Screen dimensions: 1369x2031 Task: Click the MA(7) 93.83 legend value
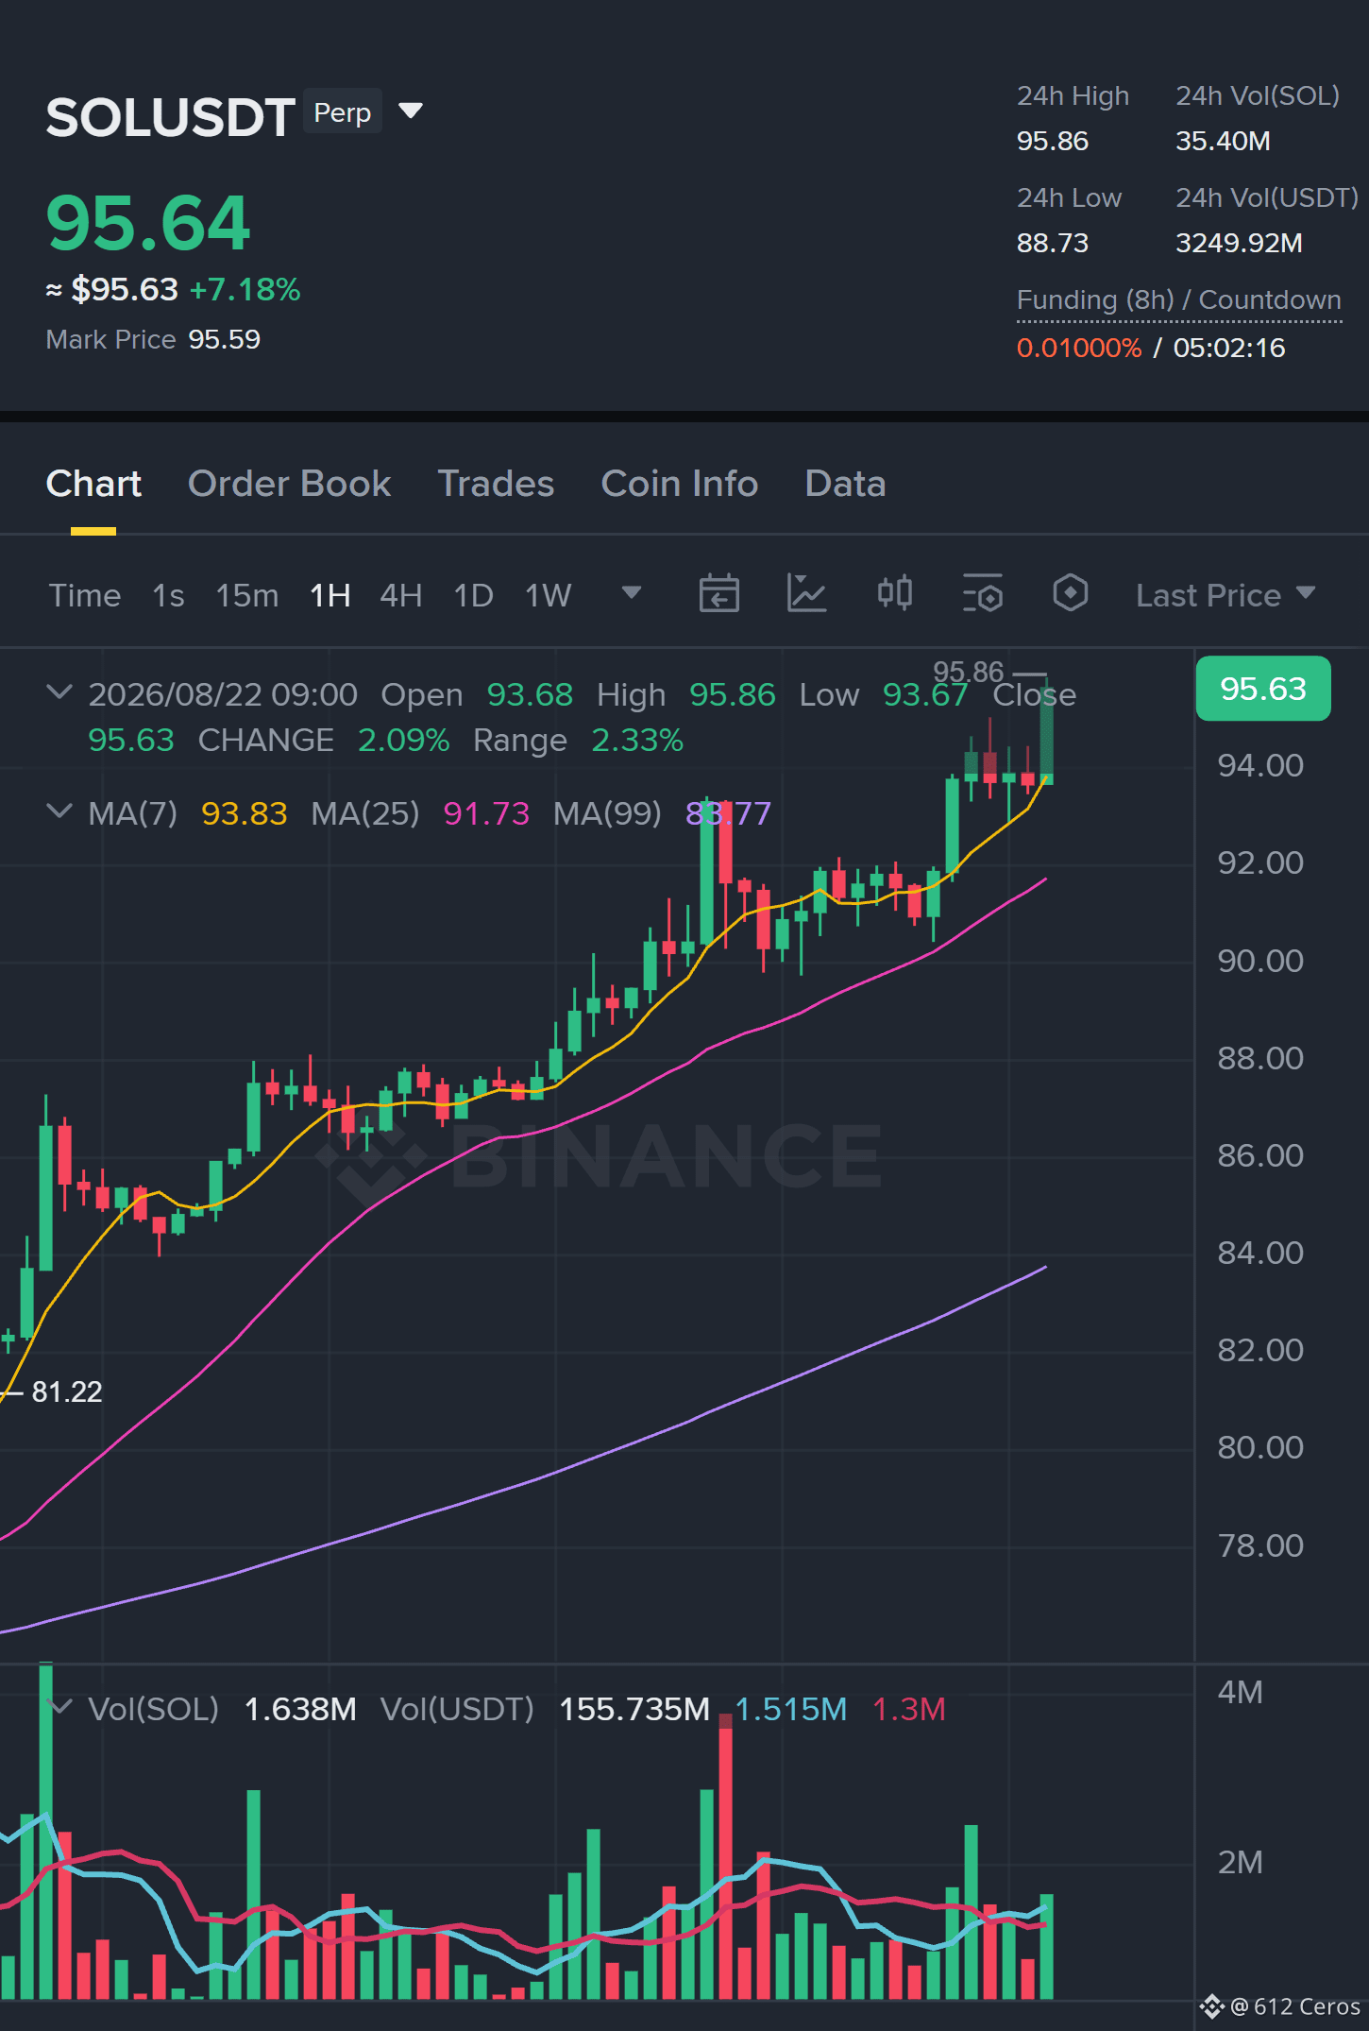(244, 813)
